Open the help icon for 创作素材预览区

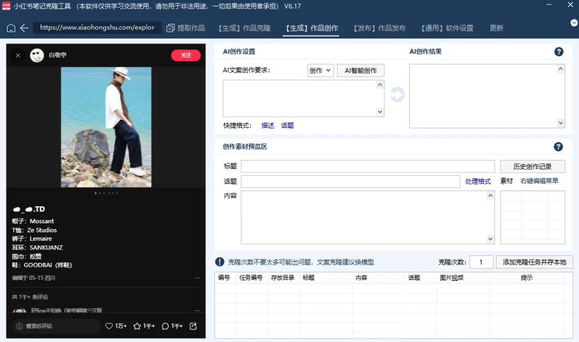tap(558, 147)
